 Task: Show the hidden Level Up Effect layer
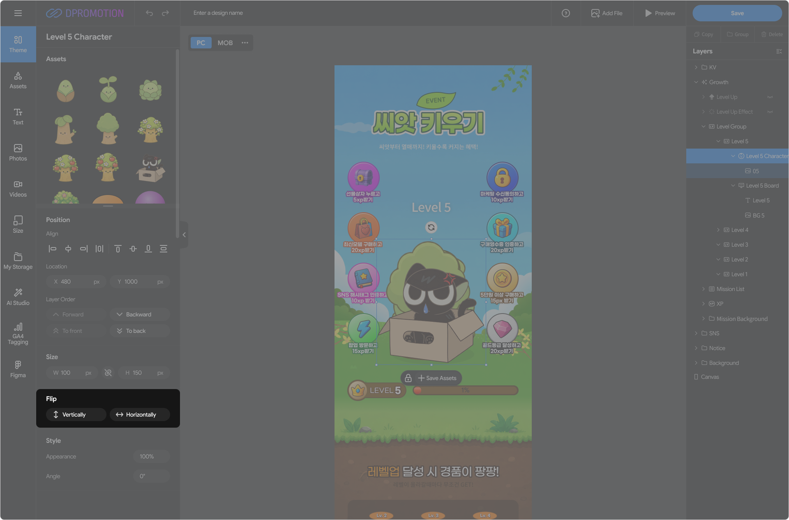click(770, 112)
